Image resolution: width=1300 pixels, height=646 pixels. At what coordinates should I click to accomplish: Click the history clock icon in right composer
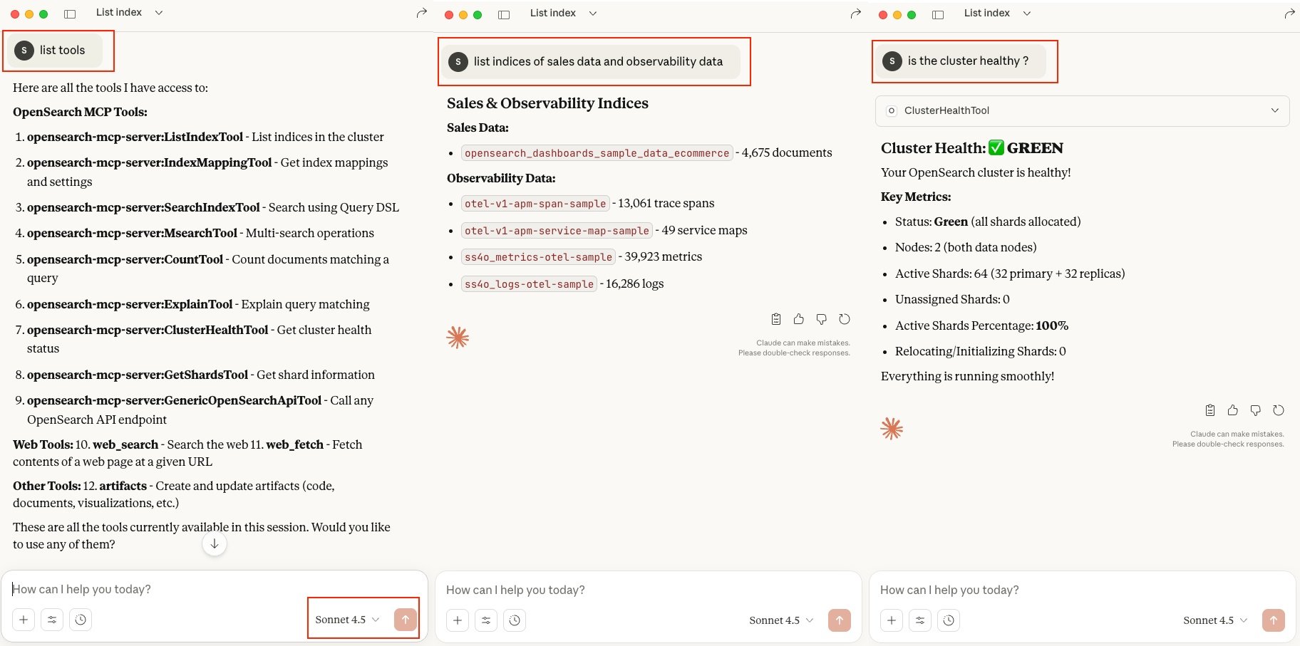[949, 620]
